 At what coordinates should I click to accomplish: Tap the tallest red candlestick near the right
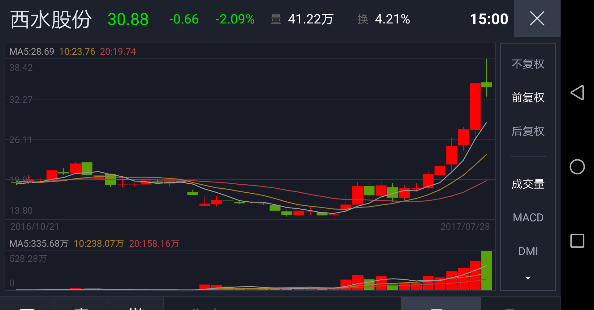pyautogui.click(x=475, y=107)
